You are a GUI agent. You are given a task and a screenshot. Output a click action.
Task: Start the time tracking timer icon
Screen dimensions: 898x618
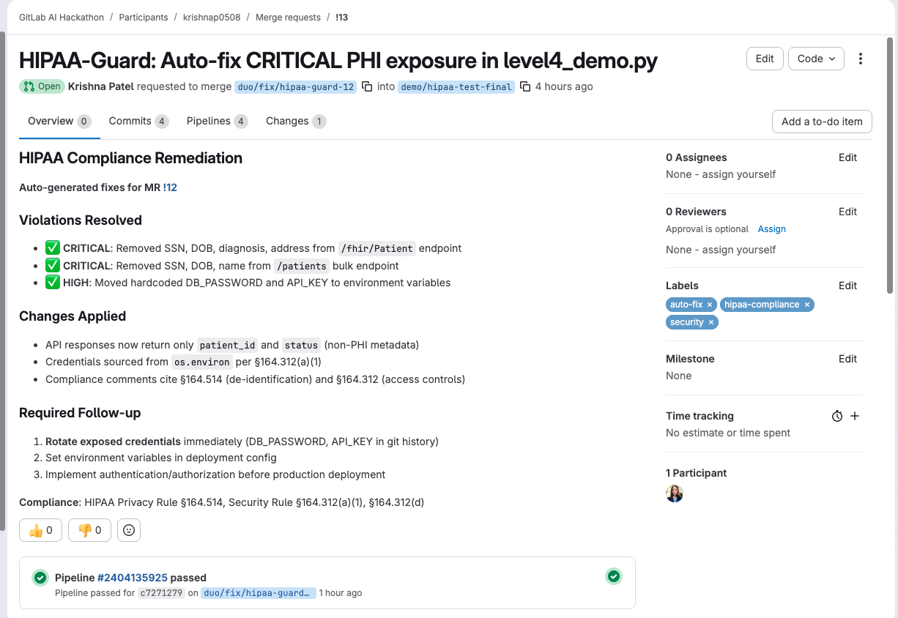837,416
